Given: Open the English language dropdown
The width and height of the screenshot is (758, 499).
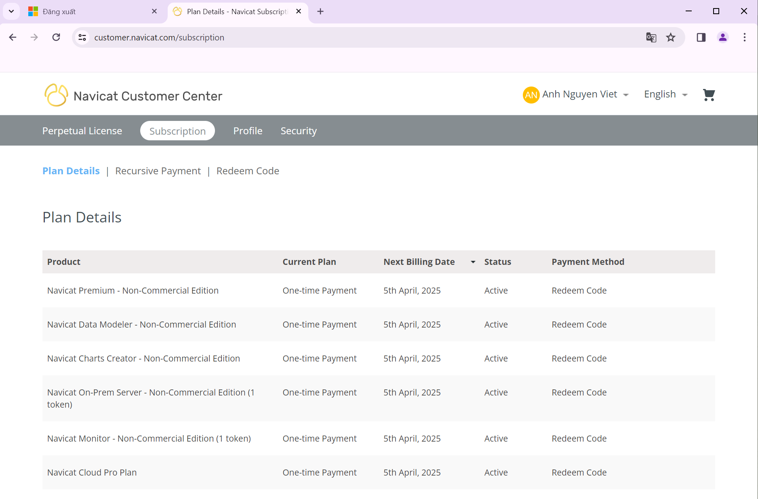Looking at the screenshot, I should click(666, 95).
